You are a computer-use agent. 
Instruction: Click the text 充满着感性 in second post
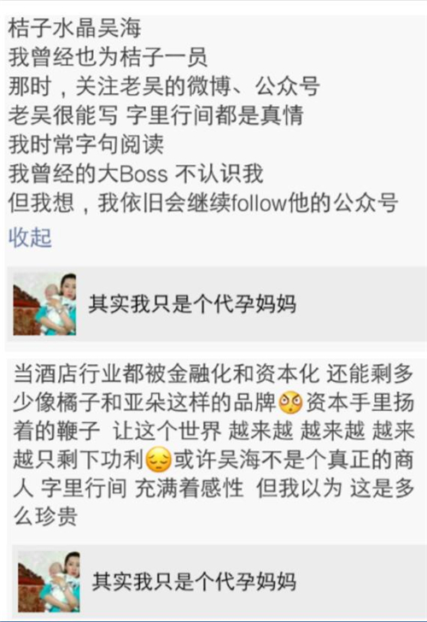189,489
